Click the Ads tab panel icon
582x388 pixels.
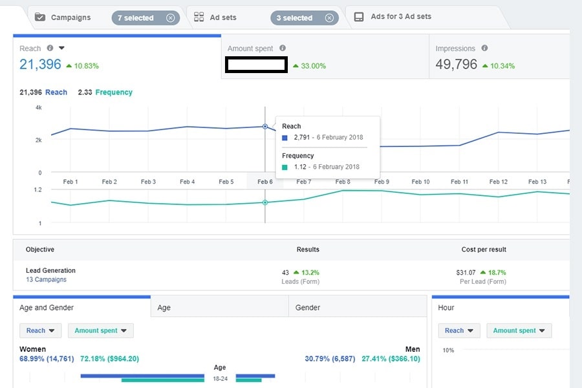click(359, 17)
